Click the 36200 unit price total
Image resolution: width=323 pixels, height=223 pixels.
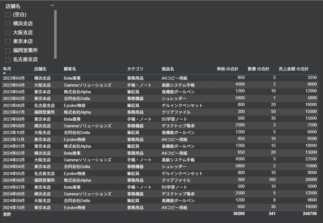(239, 214)
